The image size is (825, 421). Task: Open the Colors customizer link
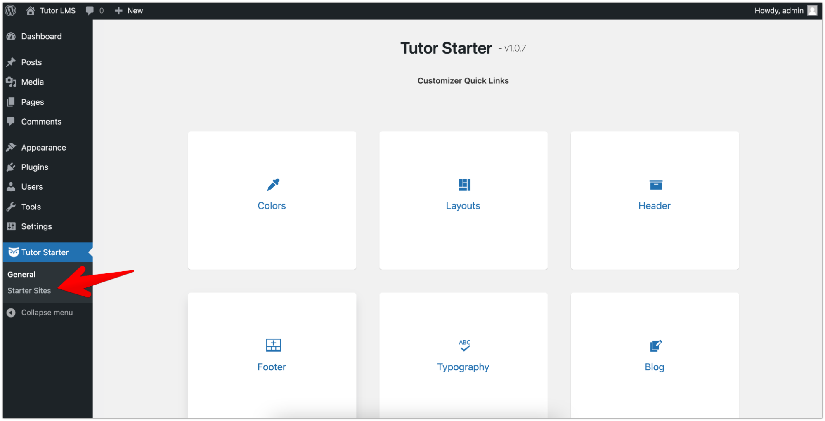pyautogui.click(x=272, y=206)
